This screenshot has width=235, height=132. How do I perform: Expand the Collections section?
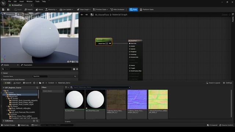click(x=4, y=121)
